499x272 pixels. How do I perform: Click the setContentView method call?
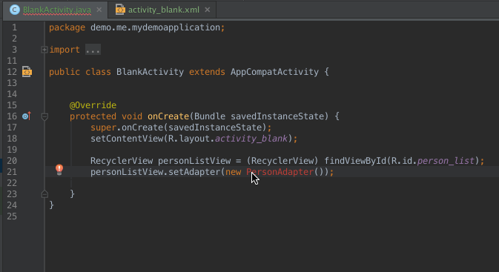coord(127,139)
